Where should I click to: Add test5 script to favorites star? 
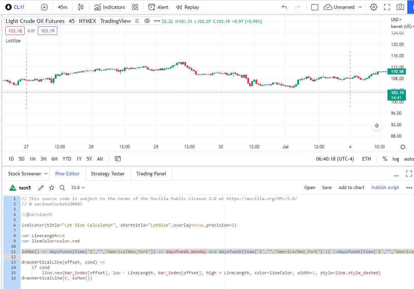[52, 188]
